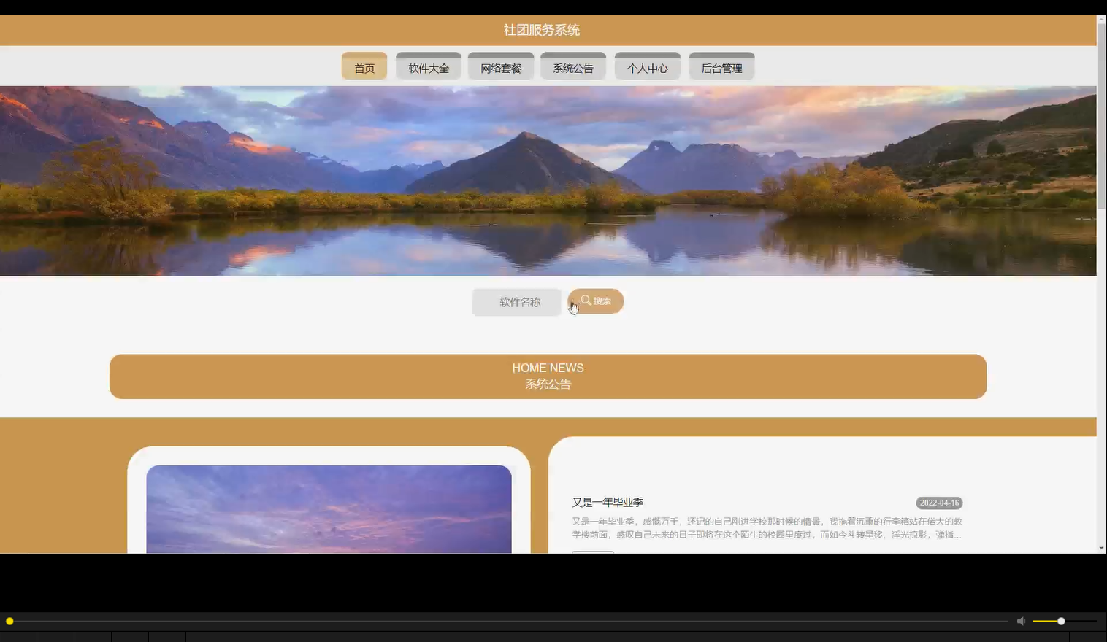
Task: Click the 搜索 search button
Action: 596,301
